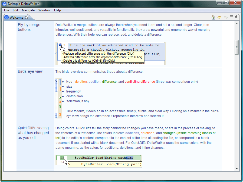Navigate forward with the grey arrow
Image resolution: width=243 pixels, height=182 pixels.
coord(226,17)
